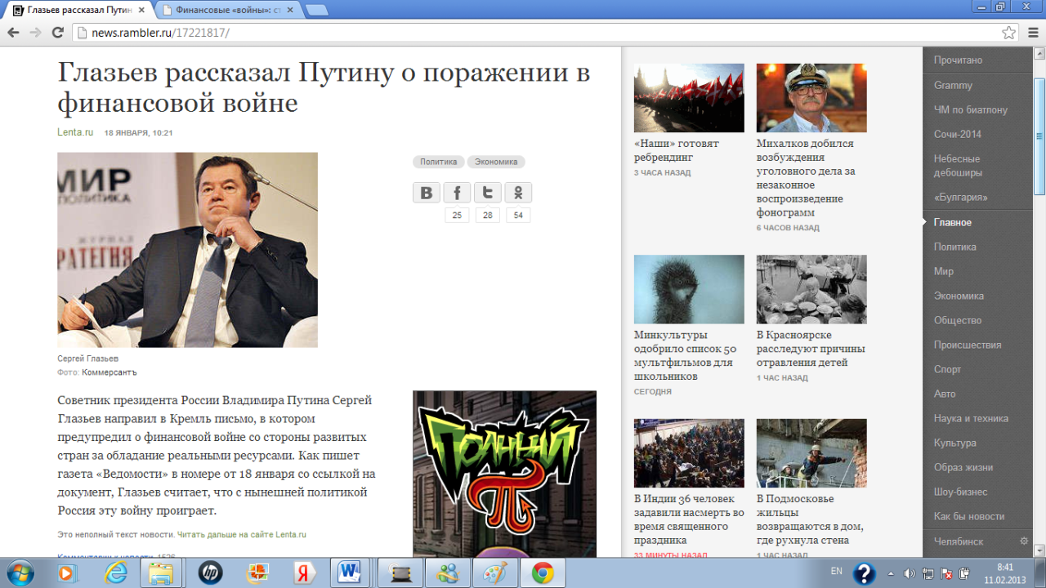Go to the Общество section
This screenshot has height=588, width=1046.
(958, 320)
